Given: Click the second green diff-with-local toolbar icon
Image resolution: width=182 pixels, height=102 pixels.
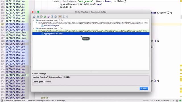Looking at the screenshot, I should pos(38,17).
